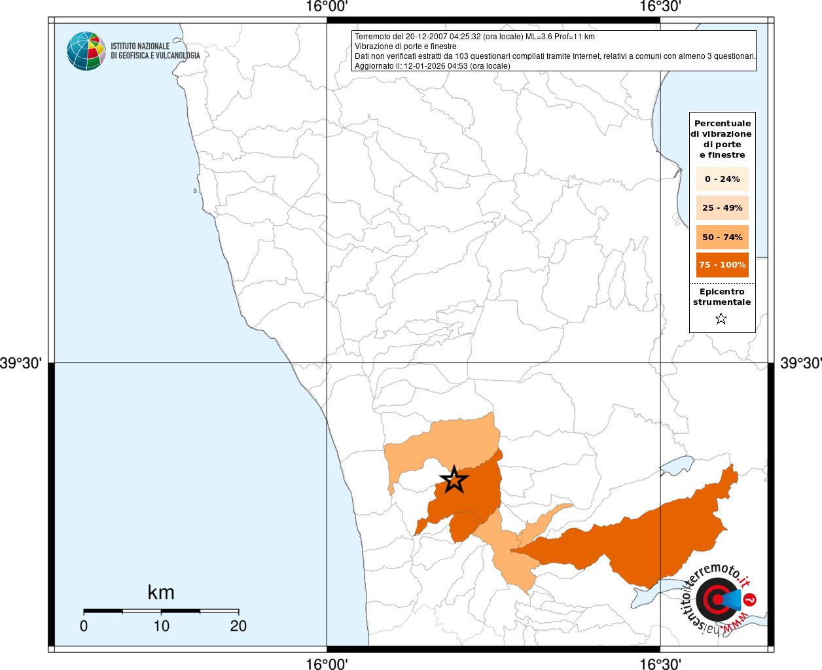This screenshot has height=670, width=822.
Task: Click the 50 - 74% legend swatch
Action: 722,237
